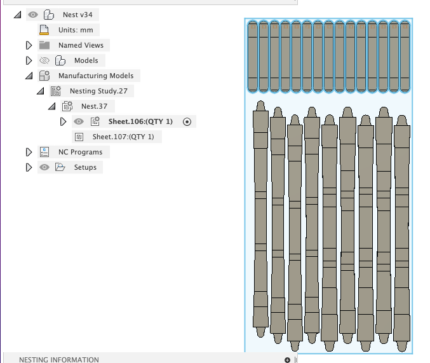The height and width of the screenshot is (363, 430).
Task: Select the Nest v34 label
Action: tap(77, 15)
